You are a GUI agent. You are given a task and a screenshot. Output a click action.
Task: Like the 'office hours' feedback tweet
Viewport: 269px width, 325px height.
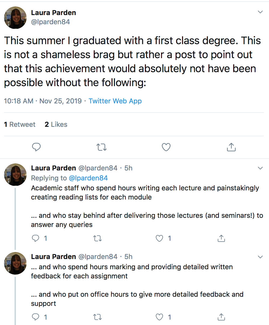tap(160, 317)
